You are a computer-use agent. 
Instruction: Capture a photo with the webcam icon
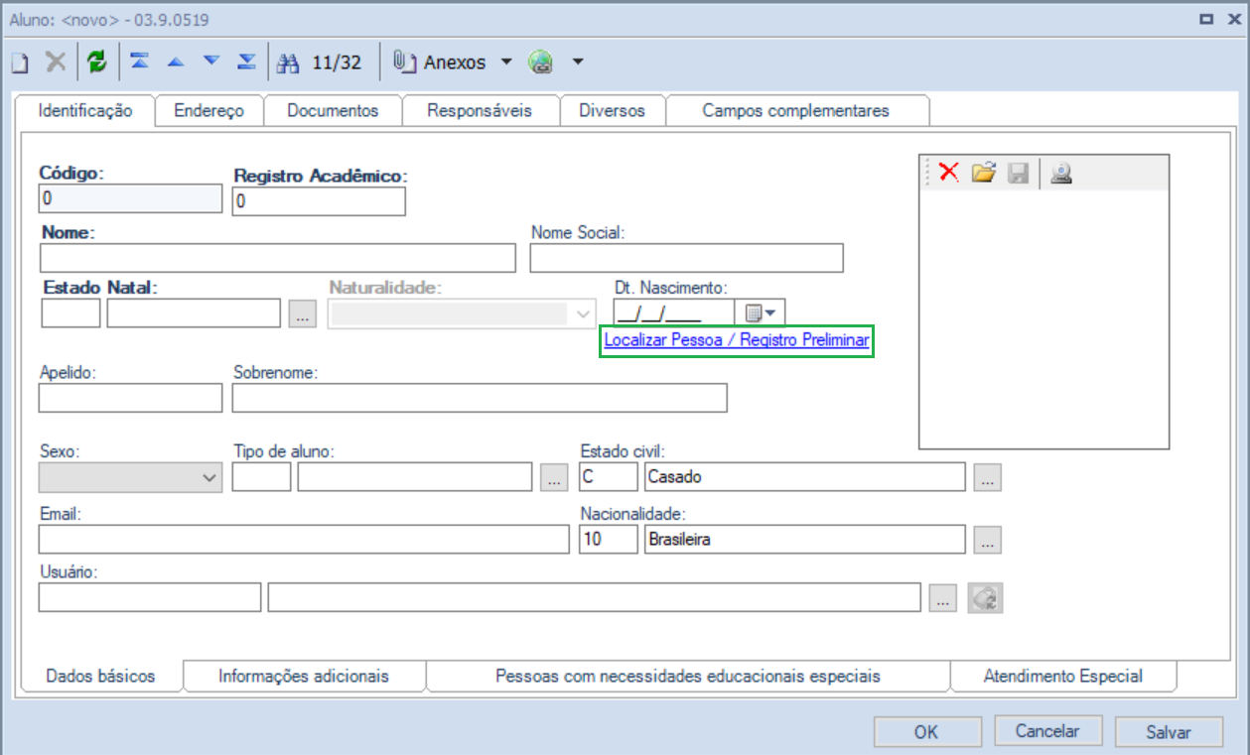(1060, 173)
